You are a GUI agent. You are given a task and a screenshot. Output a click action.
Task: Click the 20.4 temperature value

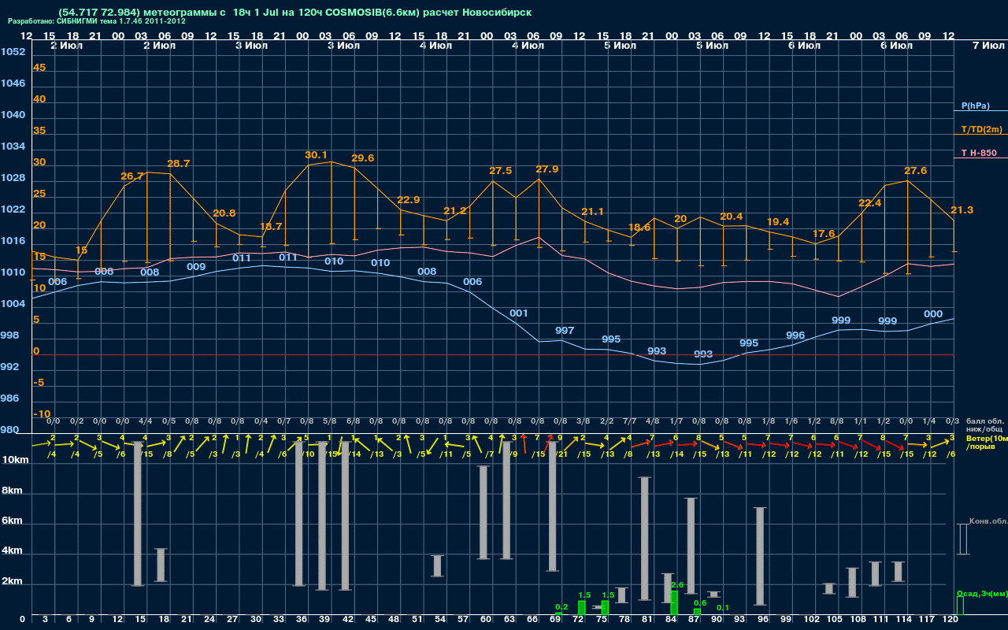[x=731, y=217]
